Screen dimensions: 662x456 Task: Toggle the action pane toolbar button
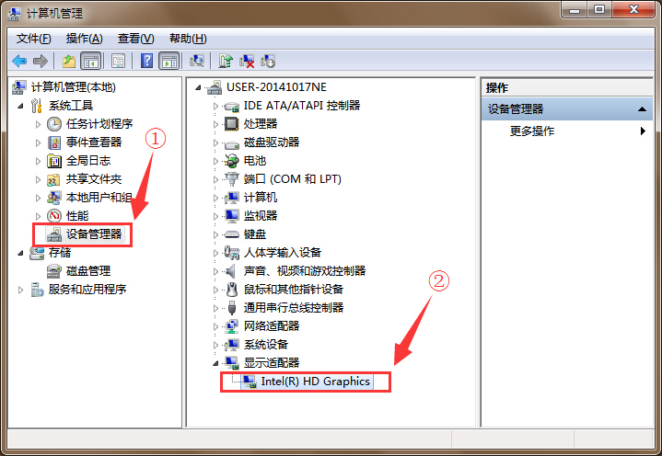pos(168,61)
